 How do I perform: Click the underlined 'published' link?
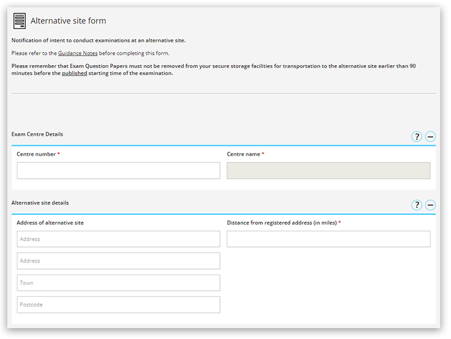click(x=75, y=73)
